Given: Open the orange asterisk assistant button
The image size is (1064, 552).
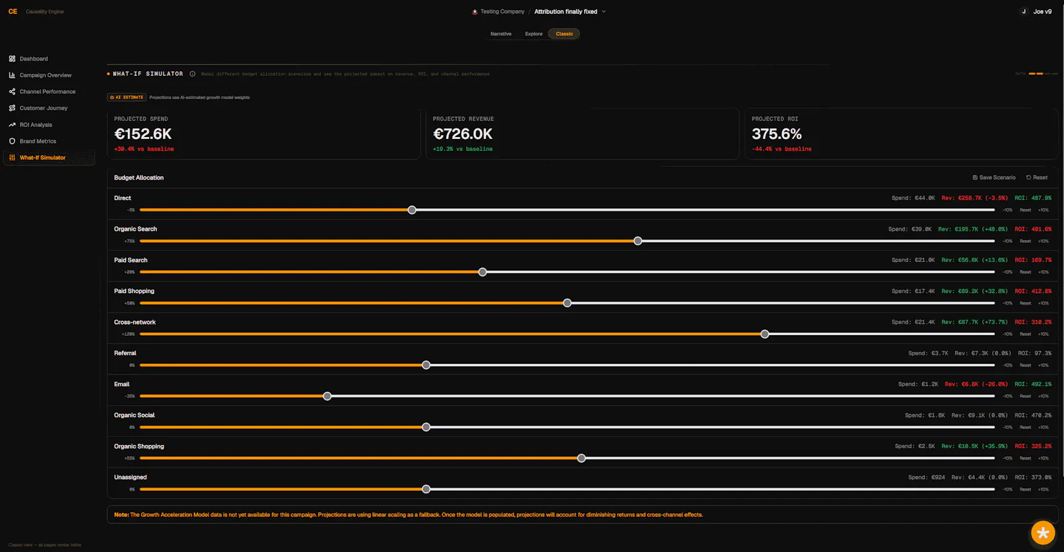Looking at the screenshot, I should click(x=1043, y=533).
